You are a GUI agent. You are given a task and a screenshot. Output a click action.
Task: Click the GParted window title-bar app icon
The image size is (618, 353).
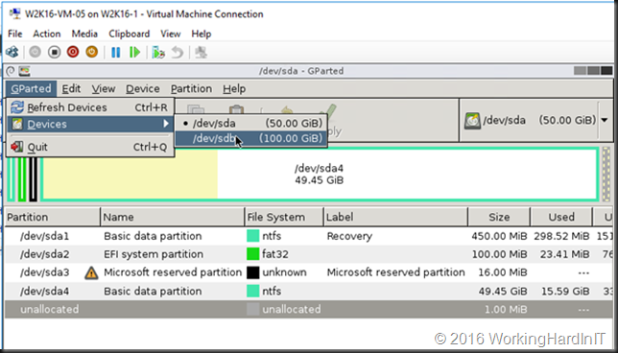point(24,71)
